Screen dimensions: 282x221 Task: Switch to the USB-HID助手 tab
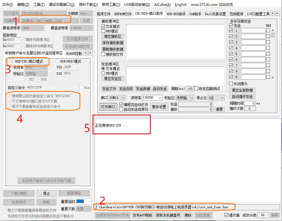(x=176, y=14)
